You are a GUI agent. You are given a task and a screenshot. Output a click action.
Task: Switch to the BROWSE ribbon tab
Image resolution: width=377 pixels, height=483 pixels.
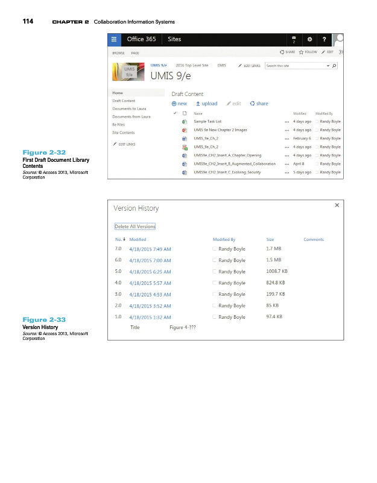click(x=118, y=53)
